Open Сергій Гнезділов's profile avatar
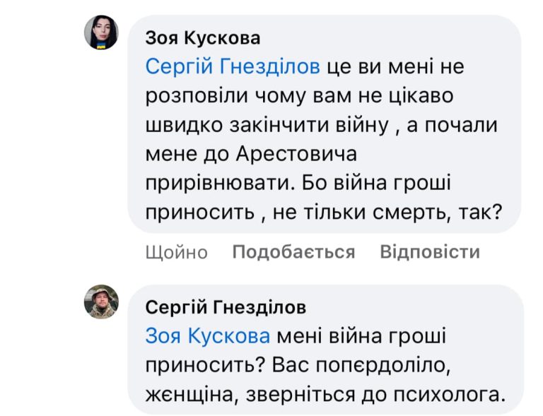Image resolution: width=543 pixels, height=416 pixels. 101,302
